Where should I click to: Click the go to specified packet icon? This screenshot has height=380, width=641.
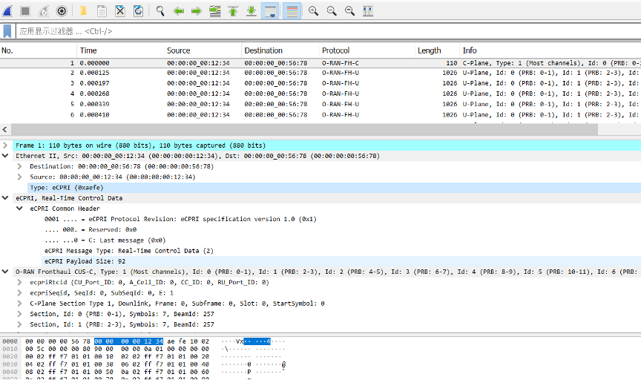click(x=215, y=11)
